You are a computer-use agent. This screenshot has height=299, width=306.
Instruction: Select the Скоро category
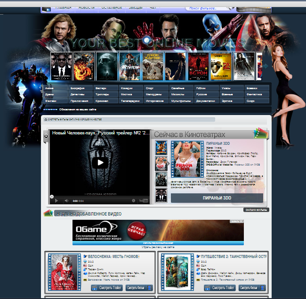pos(257,101)
